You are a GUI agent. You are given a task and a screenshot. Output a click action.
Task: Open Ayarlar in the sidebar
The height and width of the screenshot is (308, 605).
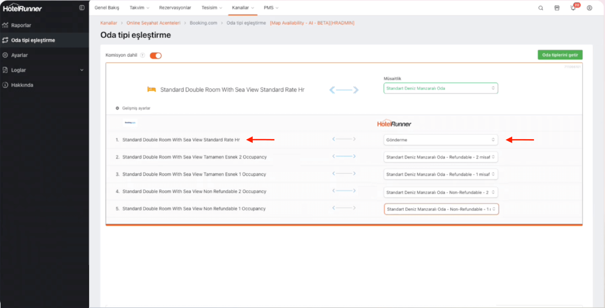[x=20, y=55]
